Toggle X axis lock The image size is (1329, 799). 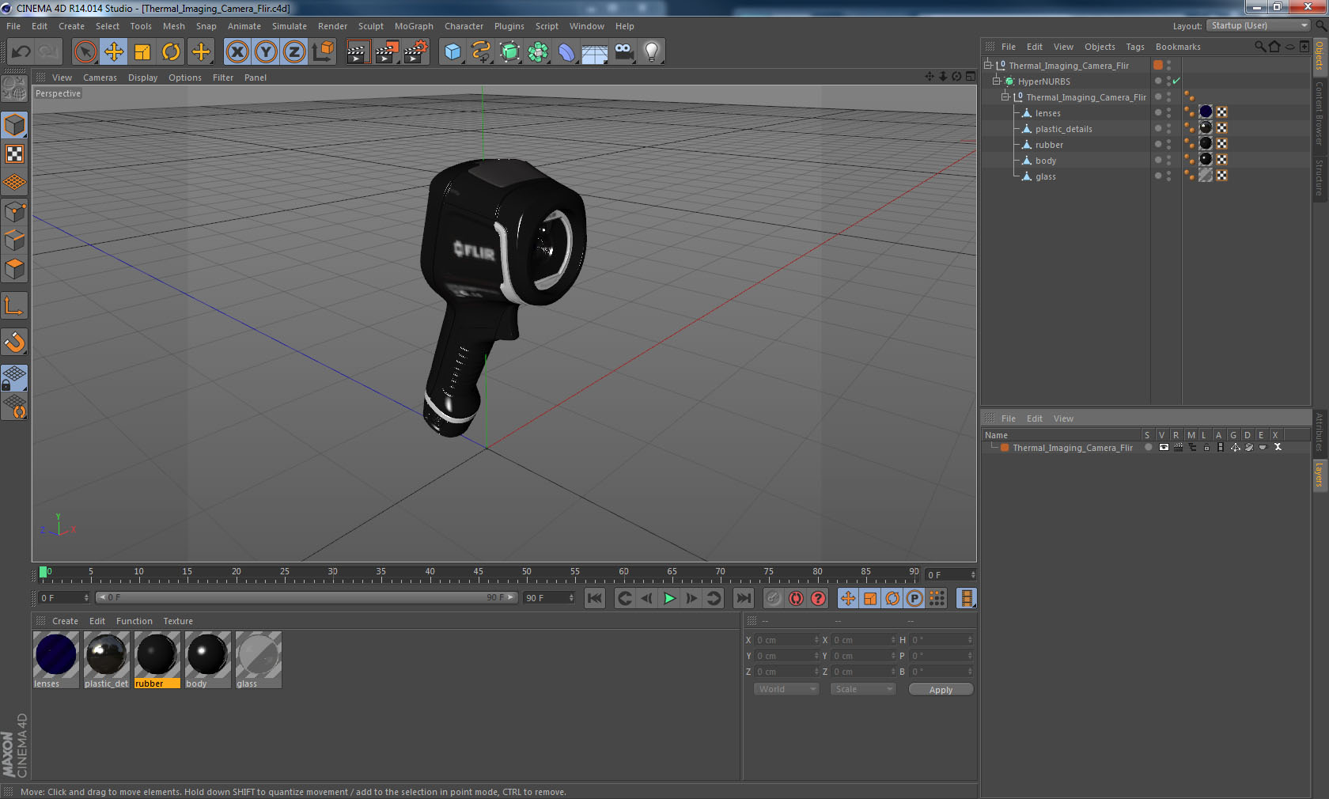click(x=237, y=52)
